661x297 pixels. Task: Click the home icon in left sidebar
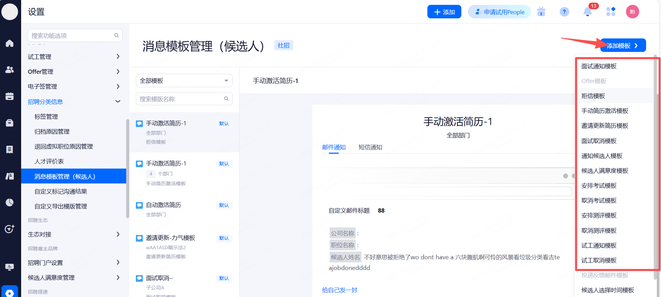10,43
